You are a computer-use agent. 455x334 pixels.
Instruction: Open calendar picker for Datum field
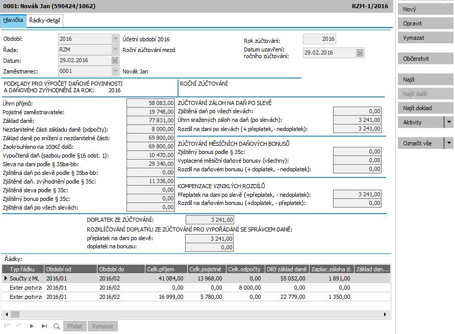click(x=115, y=60)
